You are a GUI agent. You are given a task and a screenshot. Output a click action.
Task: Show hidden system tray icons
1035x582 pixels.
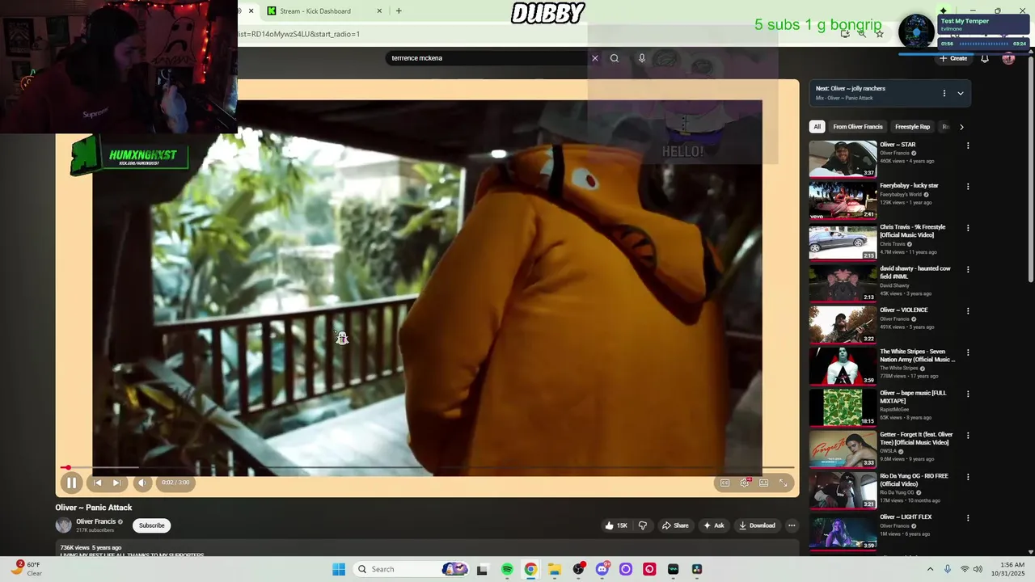tap(930, 569)
